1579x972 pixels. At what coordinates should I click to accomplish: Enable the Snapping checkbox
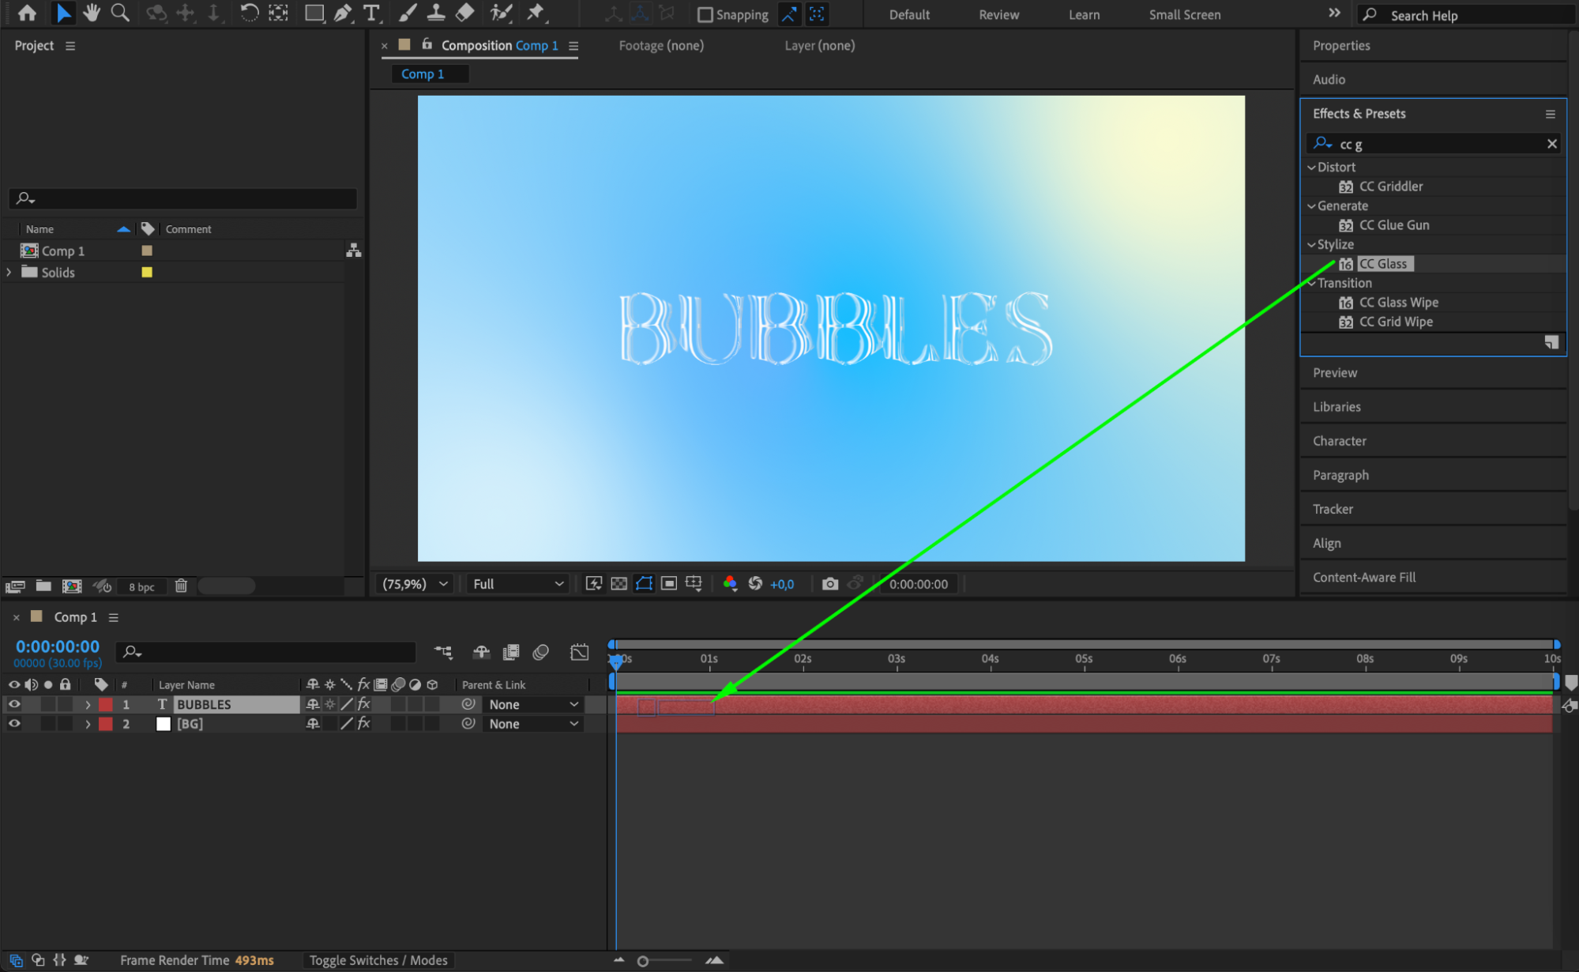click(705, 15)
